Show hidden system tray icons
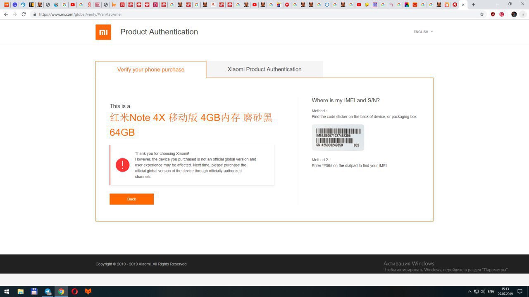529x297 pixels. (x=469, y=291)
